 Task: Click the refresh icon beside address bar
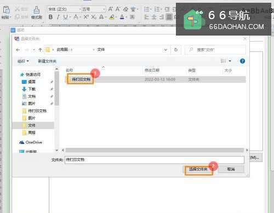tap(176, 50)
